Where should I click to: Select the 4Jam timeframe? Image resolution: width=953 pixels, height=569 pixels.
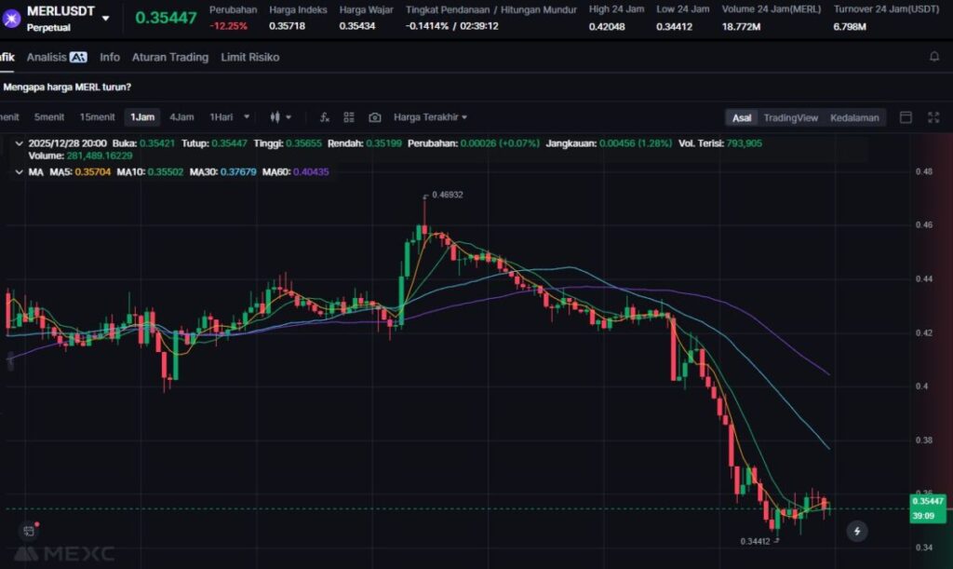[181, 117]
